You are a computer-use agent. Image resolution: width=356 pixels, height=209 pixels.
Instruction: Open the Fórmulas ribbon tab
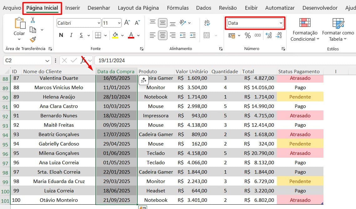[178, 8]
